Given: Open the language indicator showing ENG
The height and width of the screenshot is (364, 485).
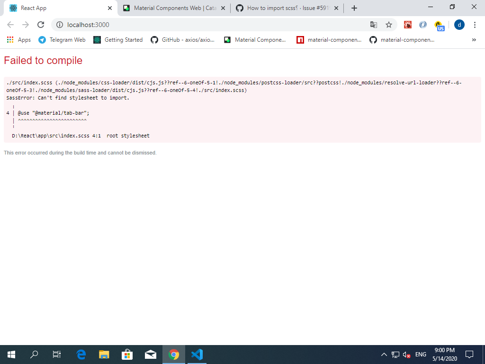Looking at the screenshot, I should 420,354.
